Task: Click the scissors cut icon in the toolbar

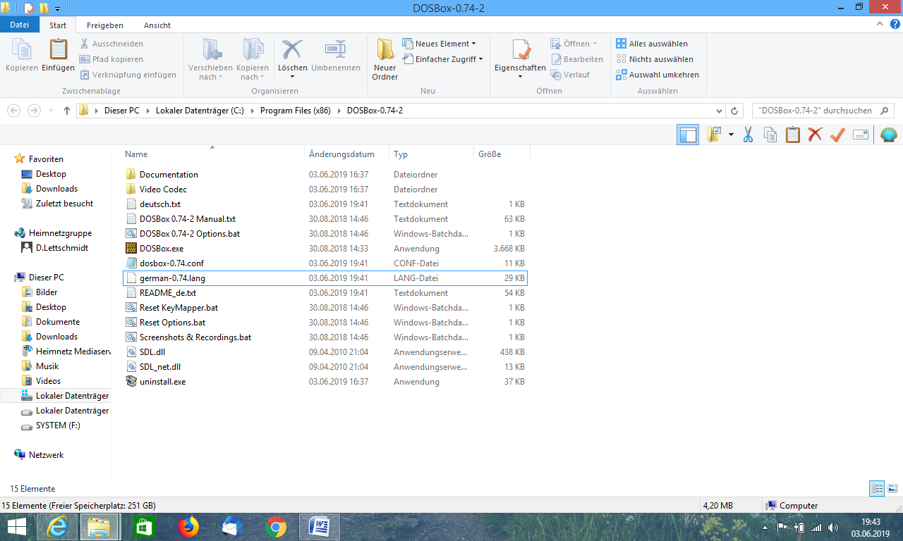Action: (x=748, y=135)
